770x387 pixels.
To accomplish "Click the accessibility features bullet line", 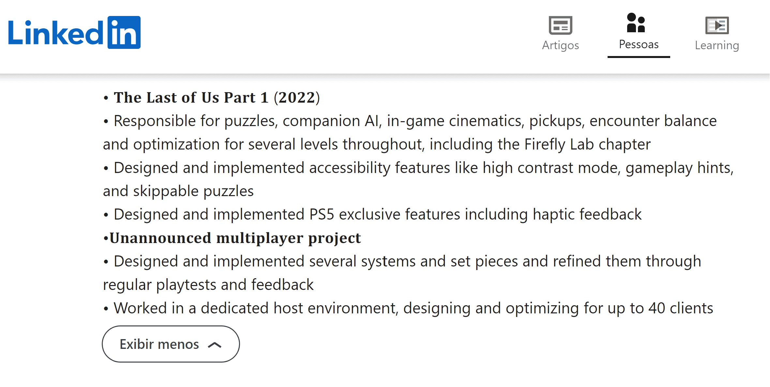I will pyautogui.click(x=423, y=168).
